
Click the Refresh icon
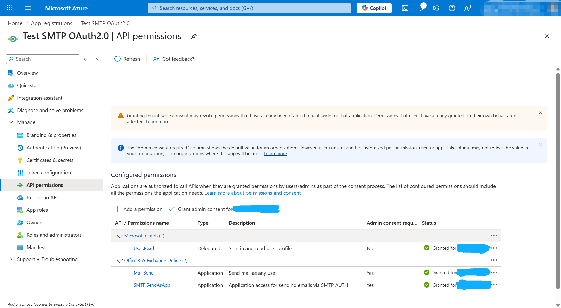tap(117, 59)
